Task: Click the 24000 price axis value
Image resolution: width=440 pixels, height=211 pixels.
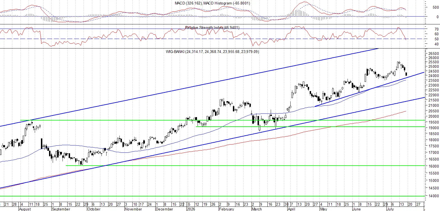Action: coord(434,76)
